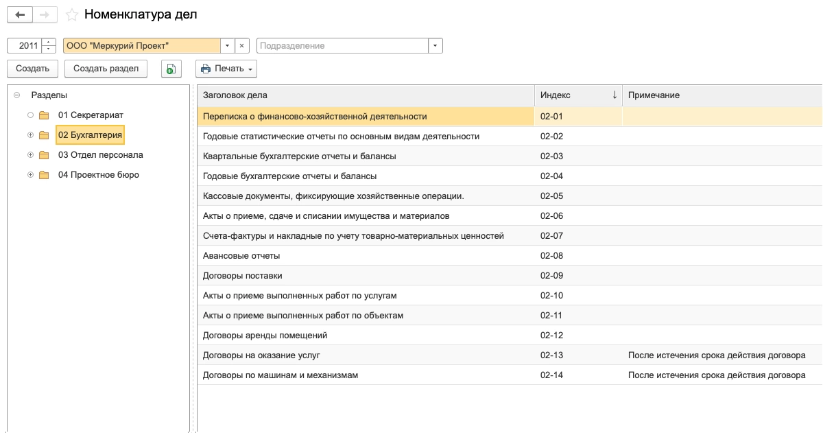Image resolution: width=823 pixels, height=433 pixels.
Task: Click the Создать button
Action: point(32,69)
